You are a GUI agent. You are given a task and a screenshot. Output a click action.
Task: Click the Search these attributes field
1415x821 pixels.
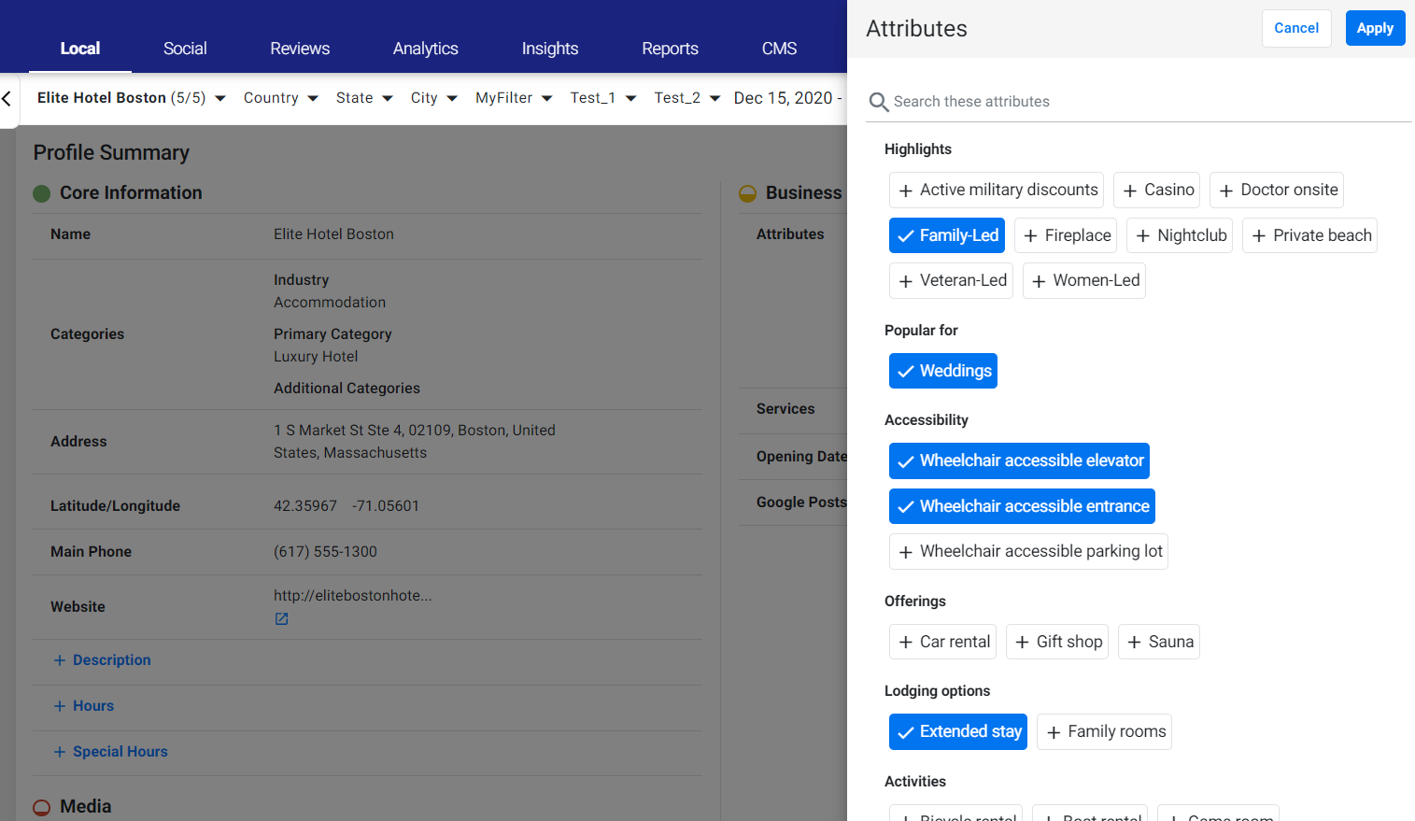point(1139,102)
